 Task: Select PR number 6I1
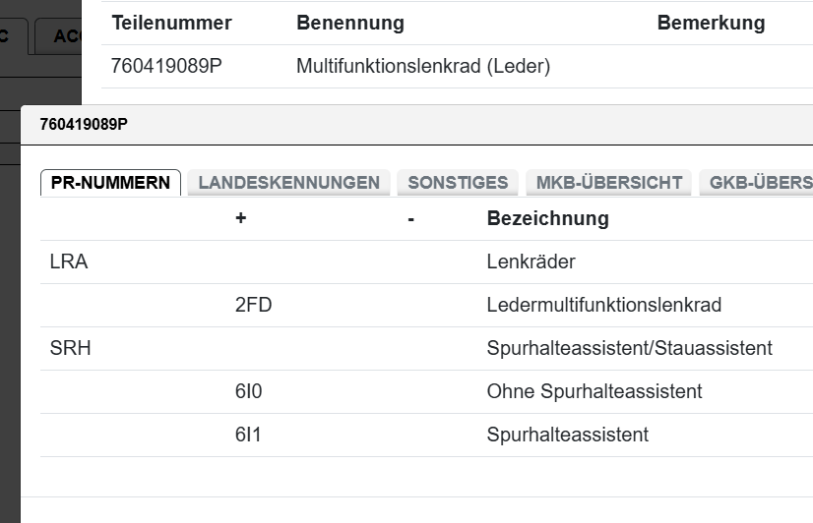(248, 435)
